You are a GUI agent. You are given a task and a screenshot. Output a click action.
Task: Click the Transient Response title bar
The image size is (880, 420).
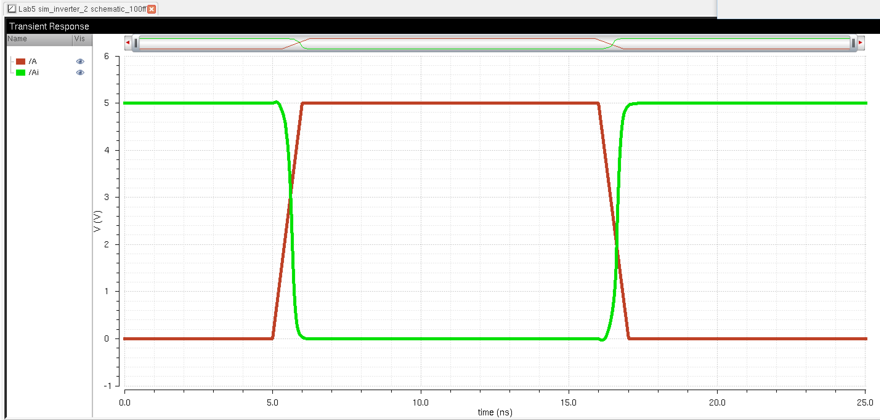point(49,26)
